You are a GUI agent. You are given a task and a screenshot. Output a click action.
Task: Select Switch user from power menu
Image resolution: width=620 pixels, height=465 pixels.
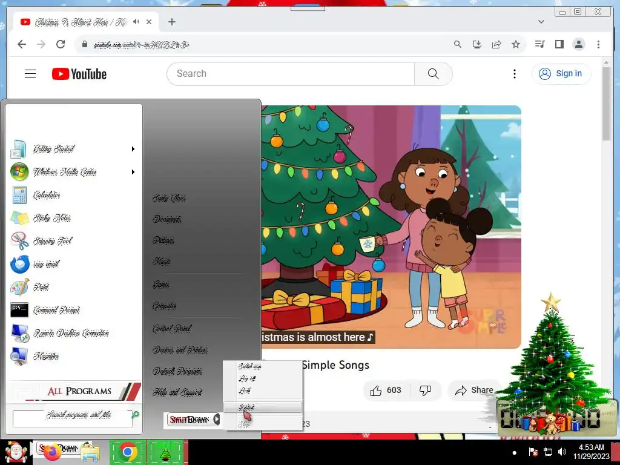click(x=262, y=366)
